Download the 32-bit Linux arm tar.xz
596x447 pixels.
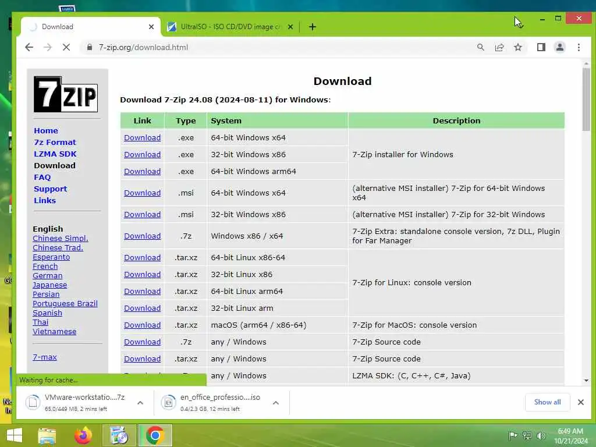(x=142, y=308)
